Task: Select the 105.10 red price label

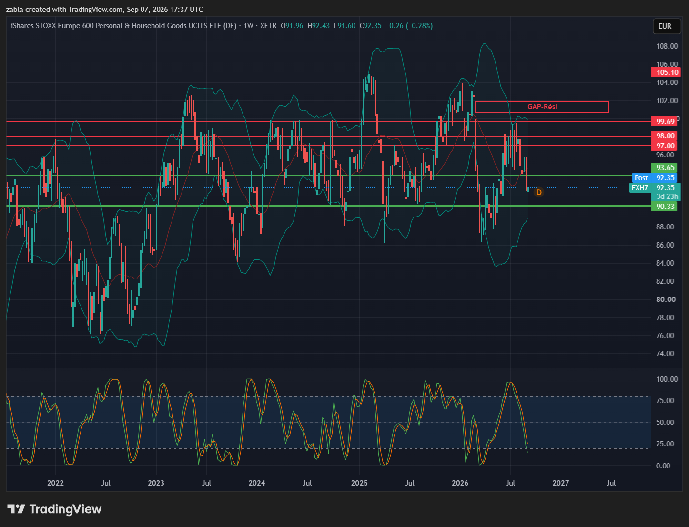Action: tap(666, 72)
